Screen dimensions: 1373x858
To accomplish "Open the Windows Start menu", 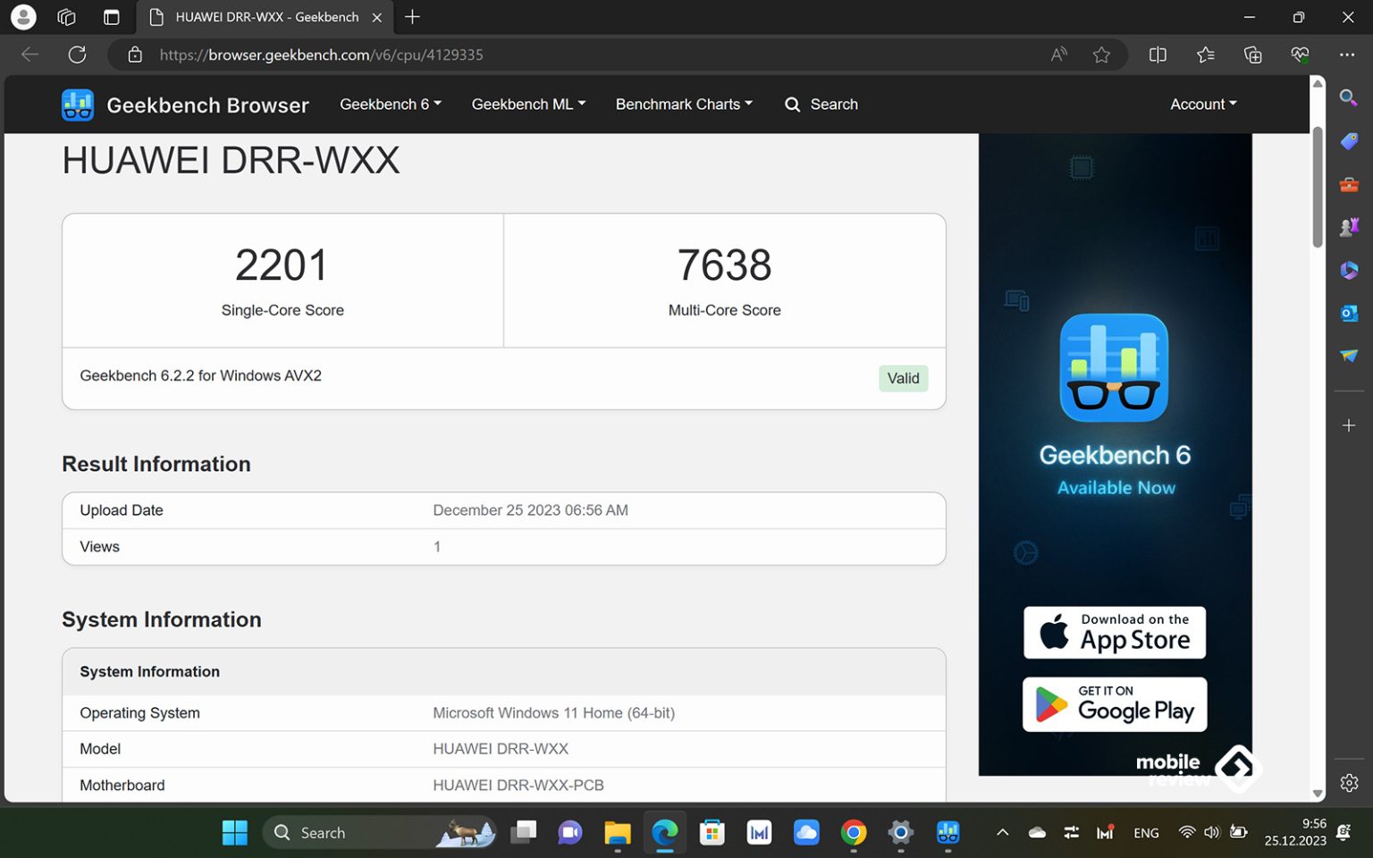I will 235,833.
